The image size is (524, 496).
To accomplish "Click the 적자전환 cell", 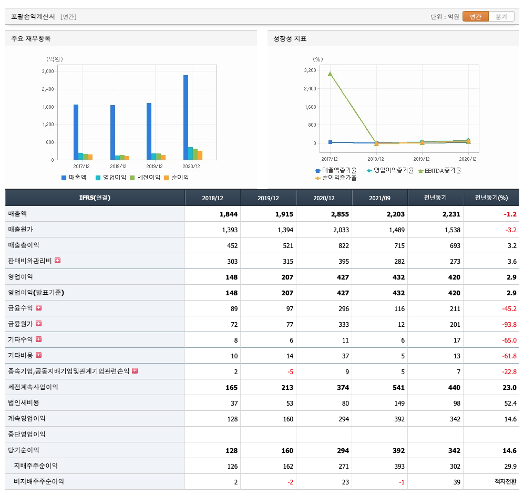I will coord(505,481).
